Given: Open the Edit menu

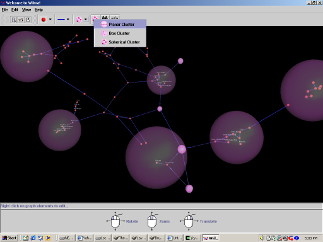Looking at the screenshot, I should coord(15,9).
